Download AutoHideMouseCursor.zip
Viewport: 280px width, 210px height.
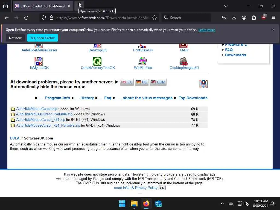[x=37, y=109]
